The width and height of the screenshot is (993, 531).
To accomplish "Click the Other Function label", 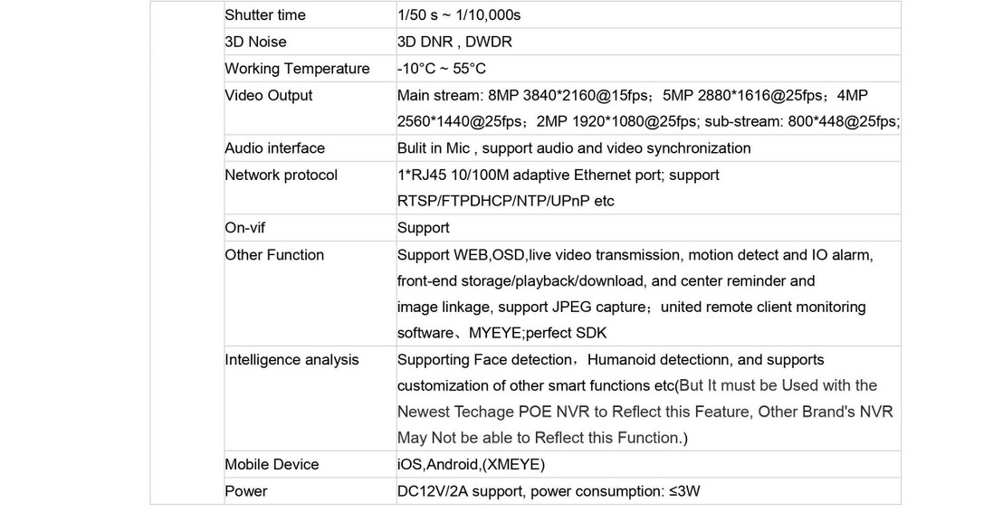I will 274,255.
